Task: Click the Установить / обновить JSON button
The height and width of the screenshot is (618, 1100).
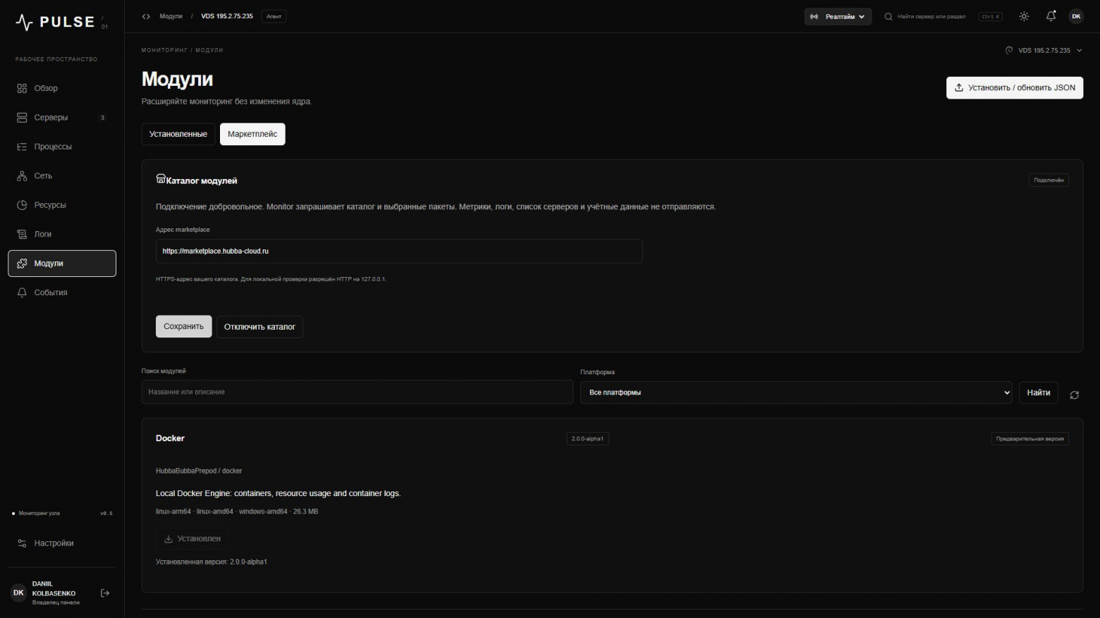Action: pos(1015,88)
